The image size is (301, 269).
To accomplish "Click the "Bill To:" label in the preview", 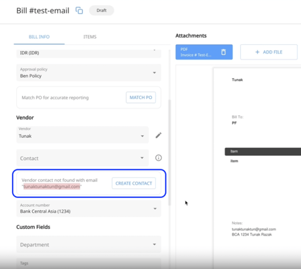I will 237,116.
